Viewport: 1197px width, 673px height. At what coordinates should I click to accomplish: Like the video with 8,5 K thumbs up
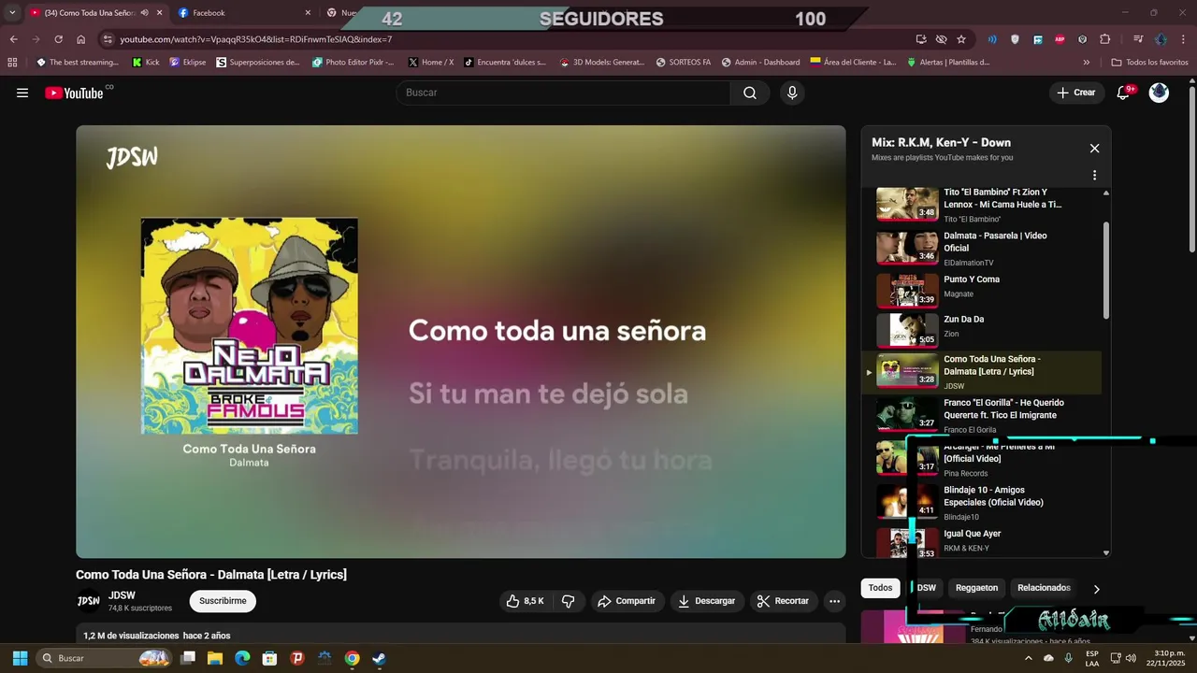click(525, 601)
